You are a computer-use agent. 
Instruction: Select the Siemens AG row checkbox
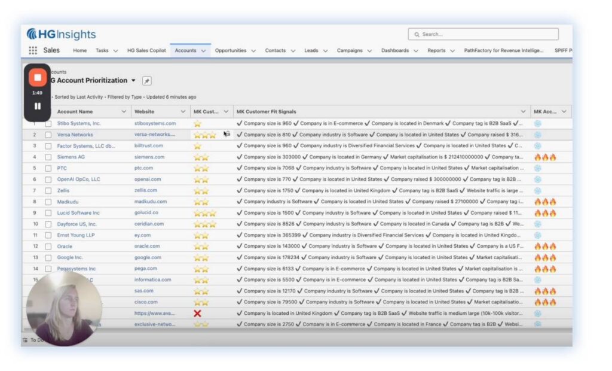(48, 157)
